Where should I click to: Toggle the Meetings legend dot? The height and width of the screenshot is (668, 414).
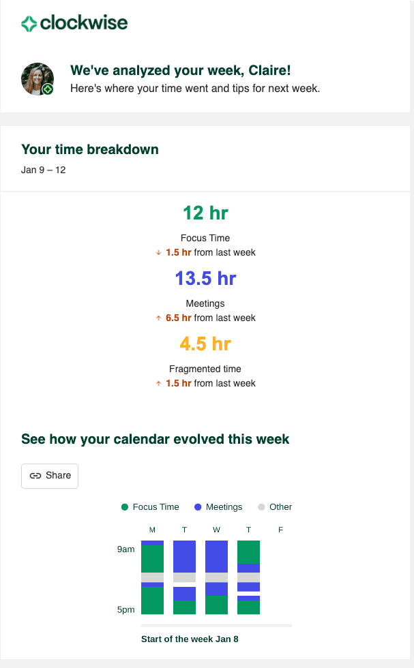click(198, 507)
